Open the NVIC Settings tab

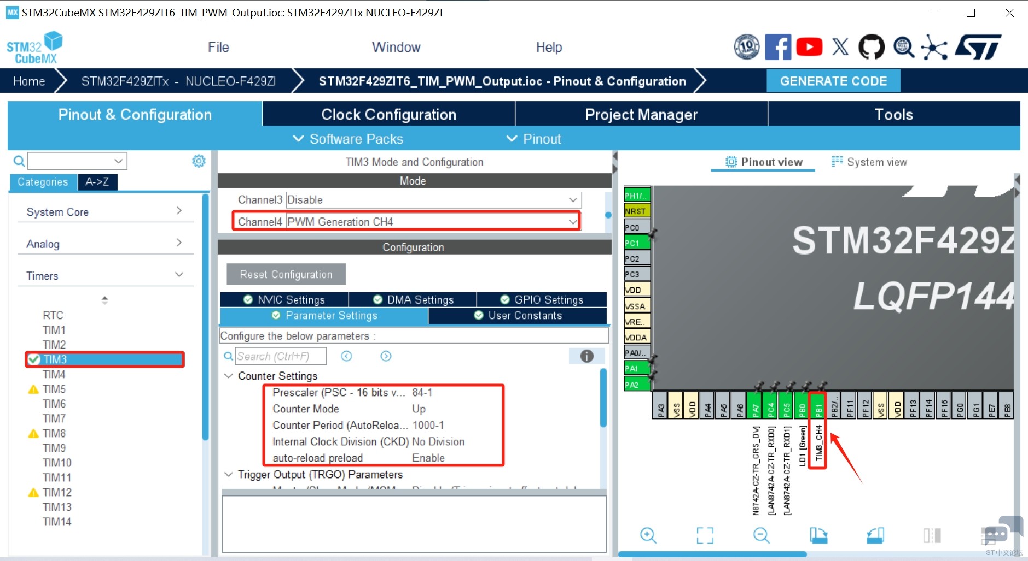pos(284,299)
